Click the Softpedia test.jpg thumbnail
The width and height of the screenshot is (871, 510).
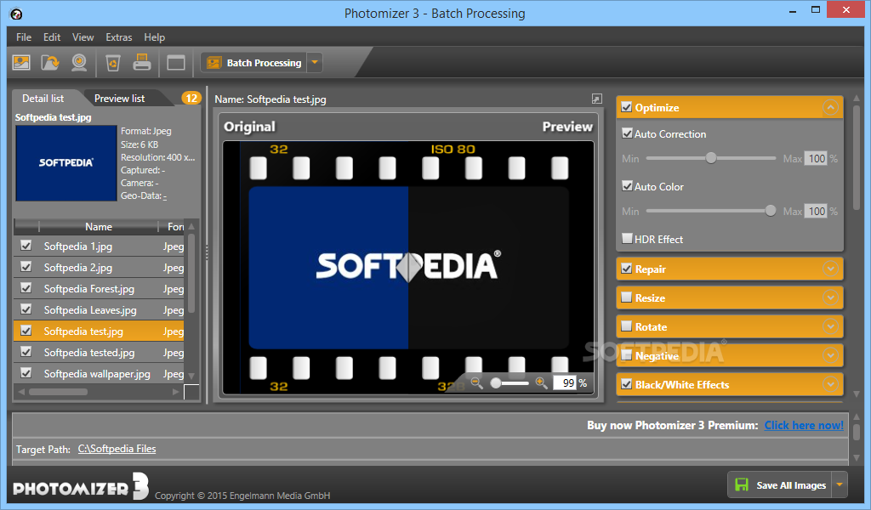coord(66,163)
